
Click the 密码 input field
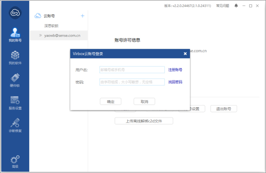[x=132, y=82]
